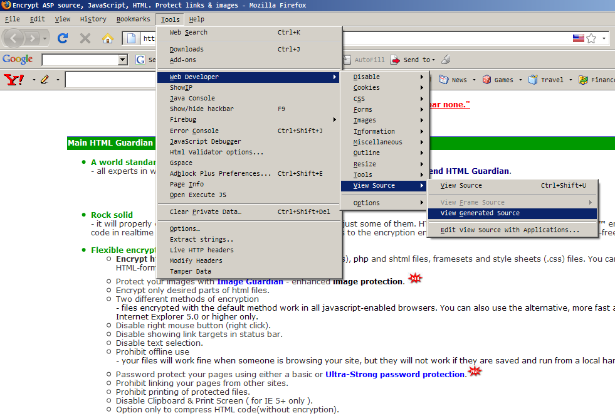Viewport: 615px width, 418px height.
Task: Open Yahoo News toolbar button
Action: pos(453,80)
